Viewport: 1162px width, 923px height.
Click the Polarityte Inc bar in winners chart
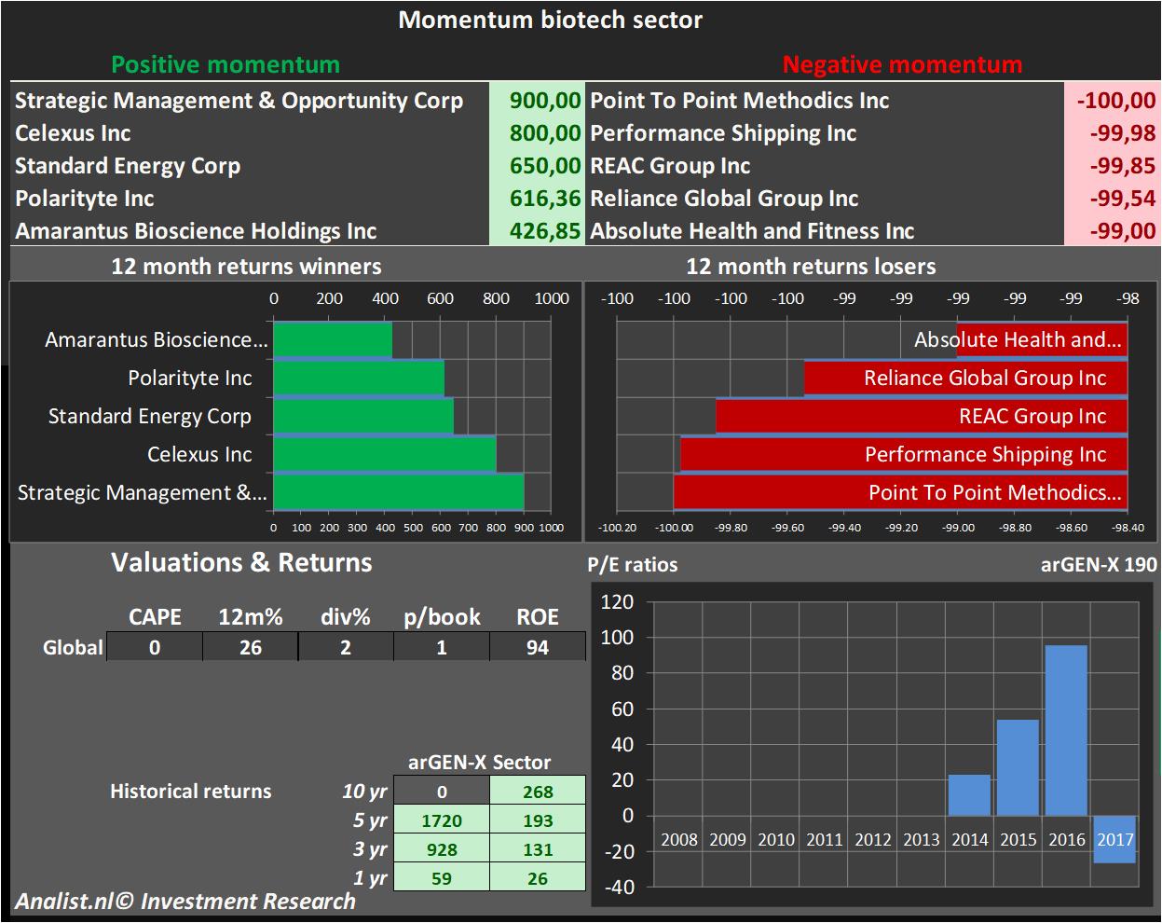tap(359, 379)
